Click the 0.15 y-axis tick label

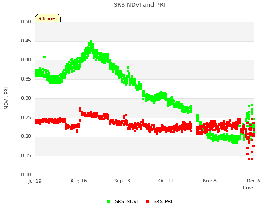click(26, 156)
